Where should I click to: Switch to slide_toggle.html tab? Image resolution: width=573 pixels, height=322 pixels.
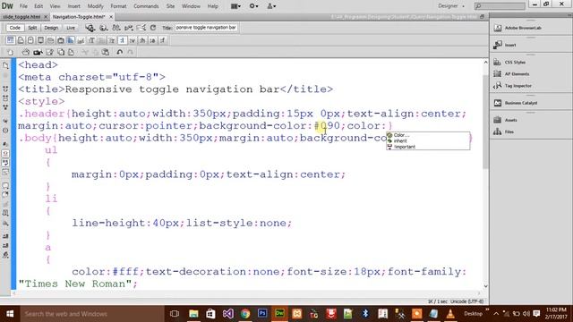pos(21,17)
